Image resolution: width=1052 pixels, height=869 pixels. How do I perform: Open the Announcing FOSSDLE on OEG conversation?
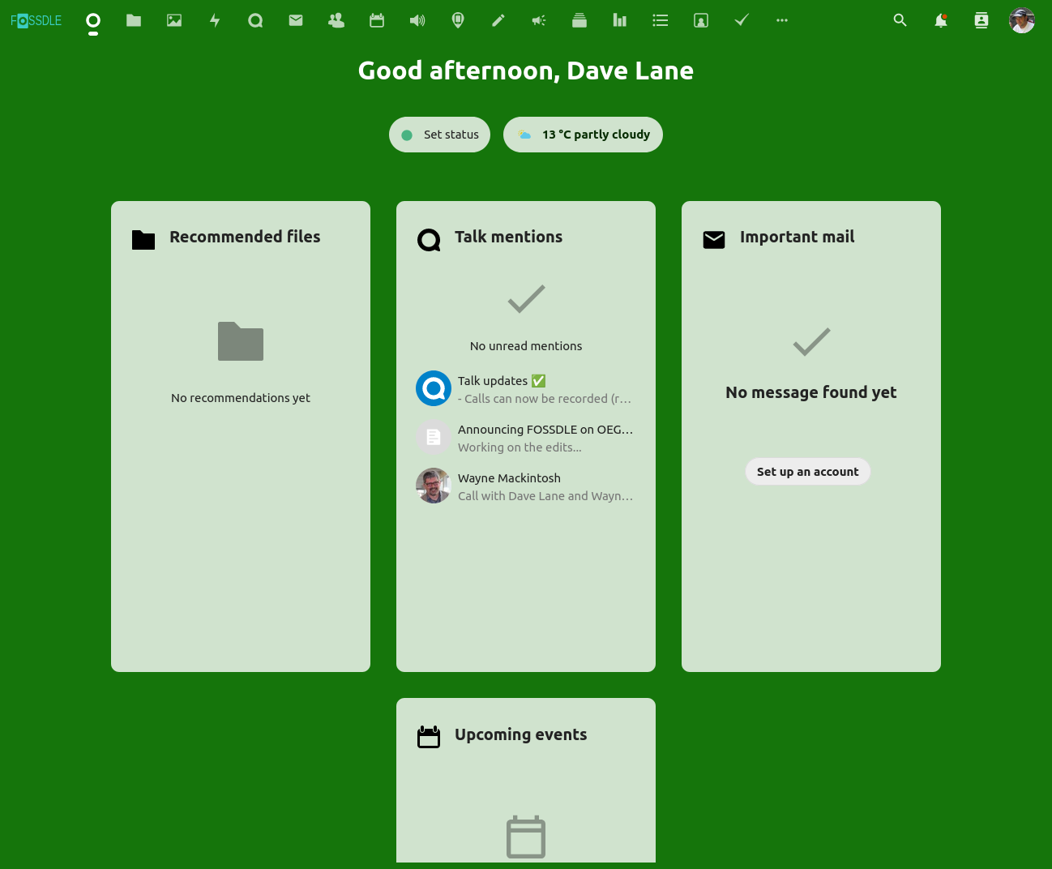tap(526, 438)
